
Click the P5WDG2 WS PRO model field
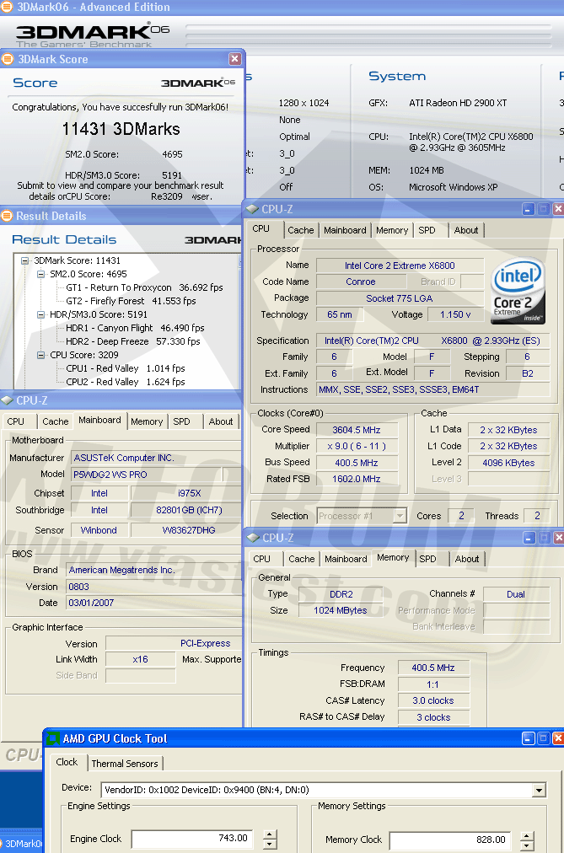coord(147,475)
